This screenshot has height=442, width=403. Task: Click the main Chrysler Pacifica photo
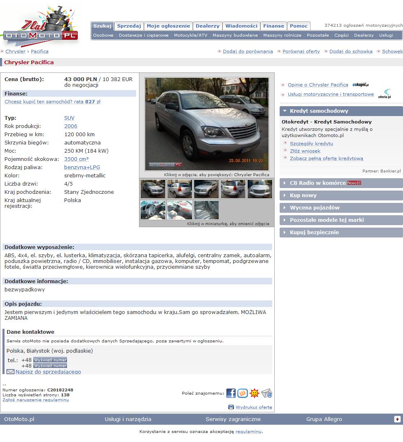tap(206, 124)
